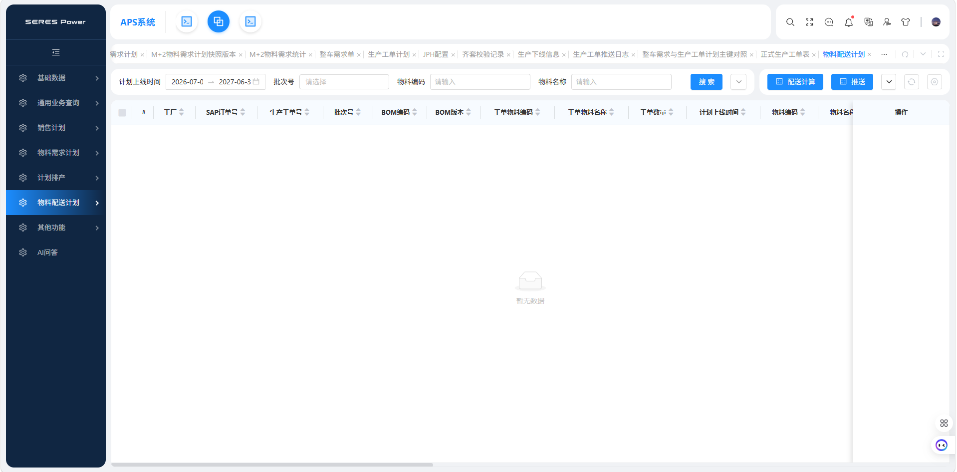This screenshot has height=472, width=957.
Task: Switch to 生产工单计划 tab
Action: click(x=389, y=54)
